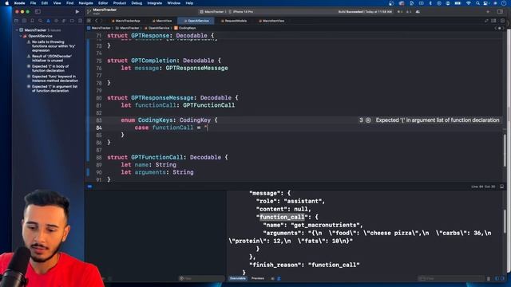Click the line 84 number in gutter
Screen dimensions: 511x287
99,128
